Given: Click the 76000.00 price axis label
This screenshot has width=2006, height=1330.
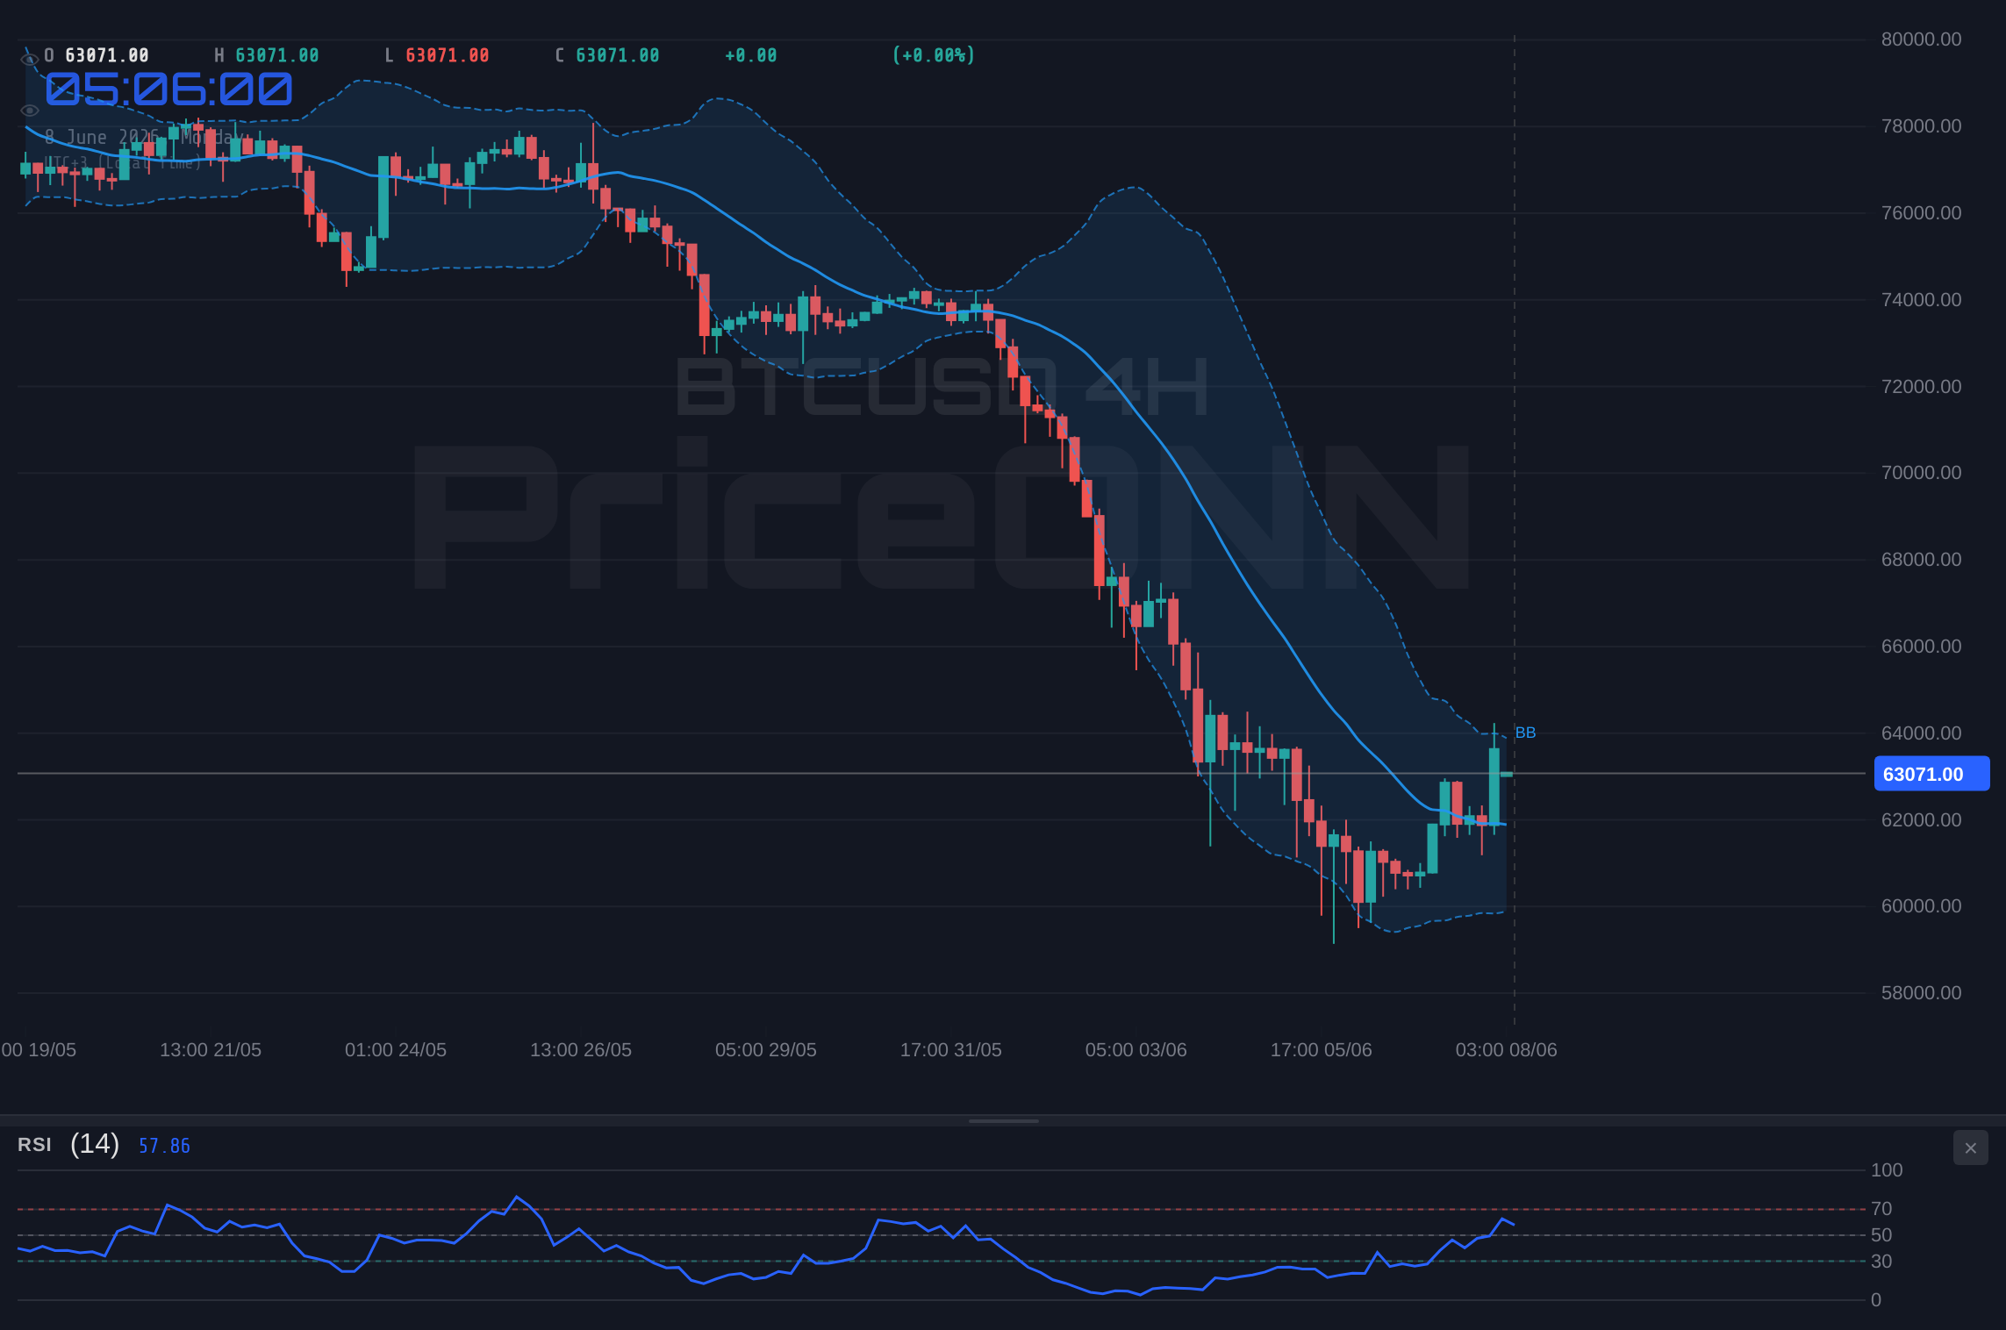Looking at the screenshot, I should coord(1921,213).
